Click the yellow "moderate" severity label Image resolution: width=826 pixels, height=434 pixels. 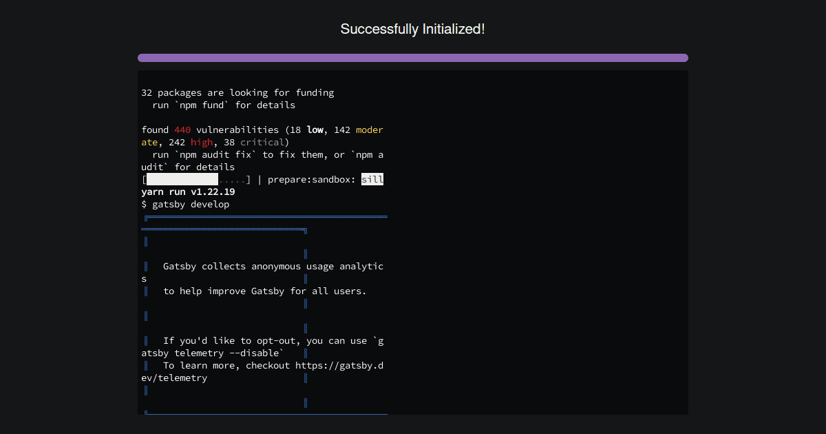coord(370,130)
